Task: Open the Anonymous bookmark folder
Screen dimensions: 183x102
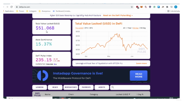Action: [45, 11]
